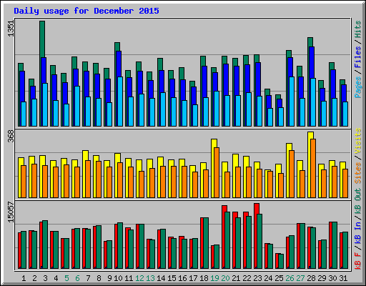Click day label "9" on the x-axis

pyautogui.click(x=109, y=278)
